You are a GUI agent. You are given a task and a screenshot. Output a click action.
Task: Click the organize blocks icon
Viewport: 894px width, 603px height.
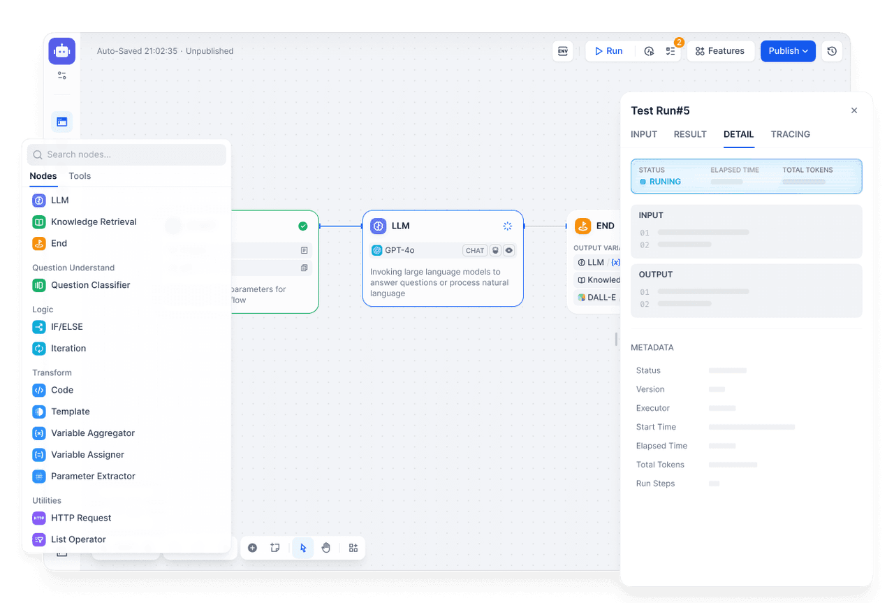353,548
